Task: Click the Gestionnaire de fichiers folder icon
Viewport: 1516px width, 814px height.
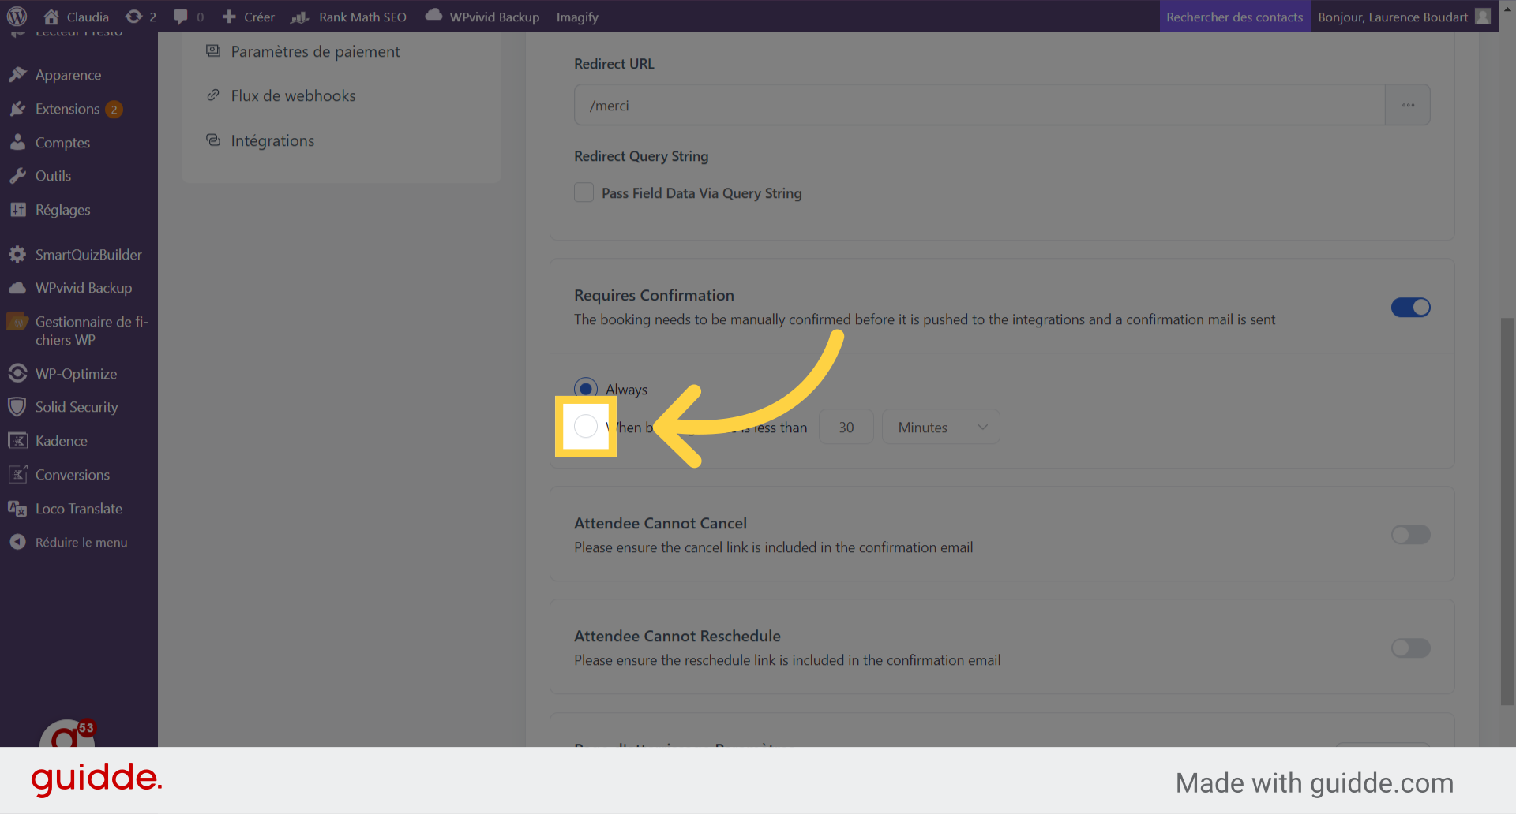Action: pyautogui.click(x=17, y=322)
